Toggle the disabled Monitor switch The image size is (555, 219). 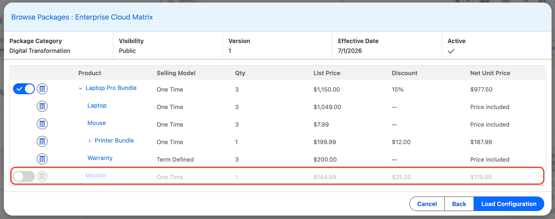click(24, 176)
